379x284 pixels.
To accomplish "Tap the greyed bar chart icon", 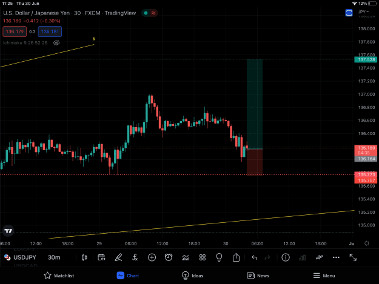I will (x=302, y=258).
